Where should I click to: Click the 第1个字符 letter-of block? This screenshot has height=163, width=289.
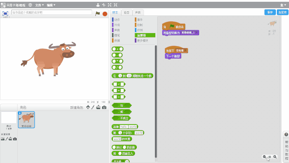128,133
